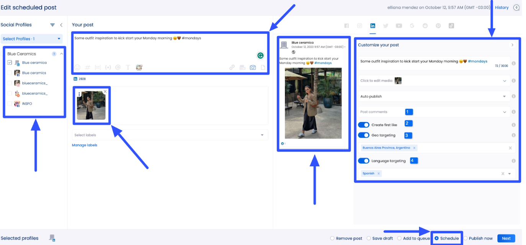Open the emoji picker in post editor

click(x=77, y=67)
